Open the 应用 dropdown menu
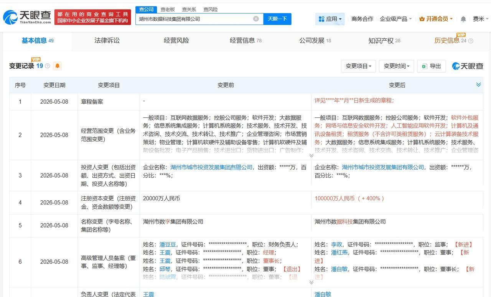The image size is (491, 297). tap(330, 19)
